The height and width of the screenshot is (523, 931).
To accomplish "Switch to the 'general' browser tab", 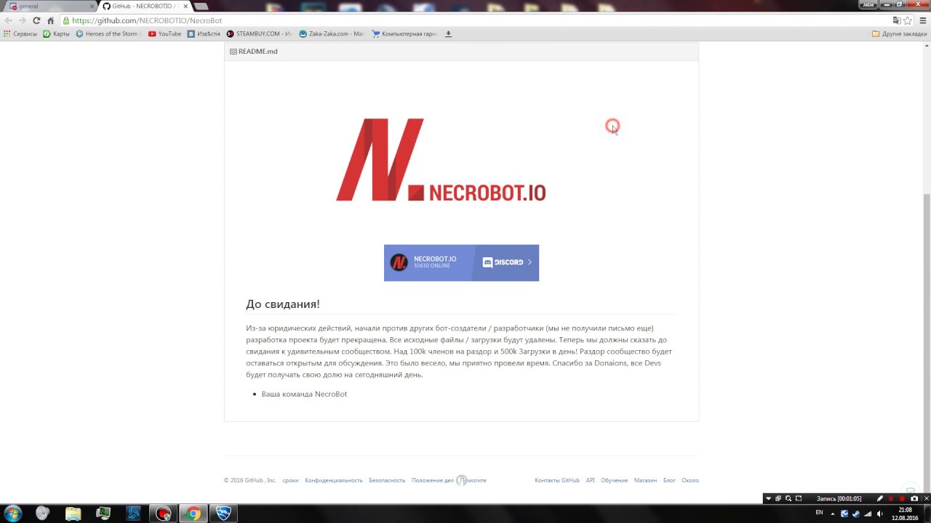I will point(51,6).
